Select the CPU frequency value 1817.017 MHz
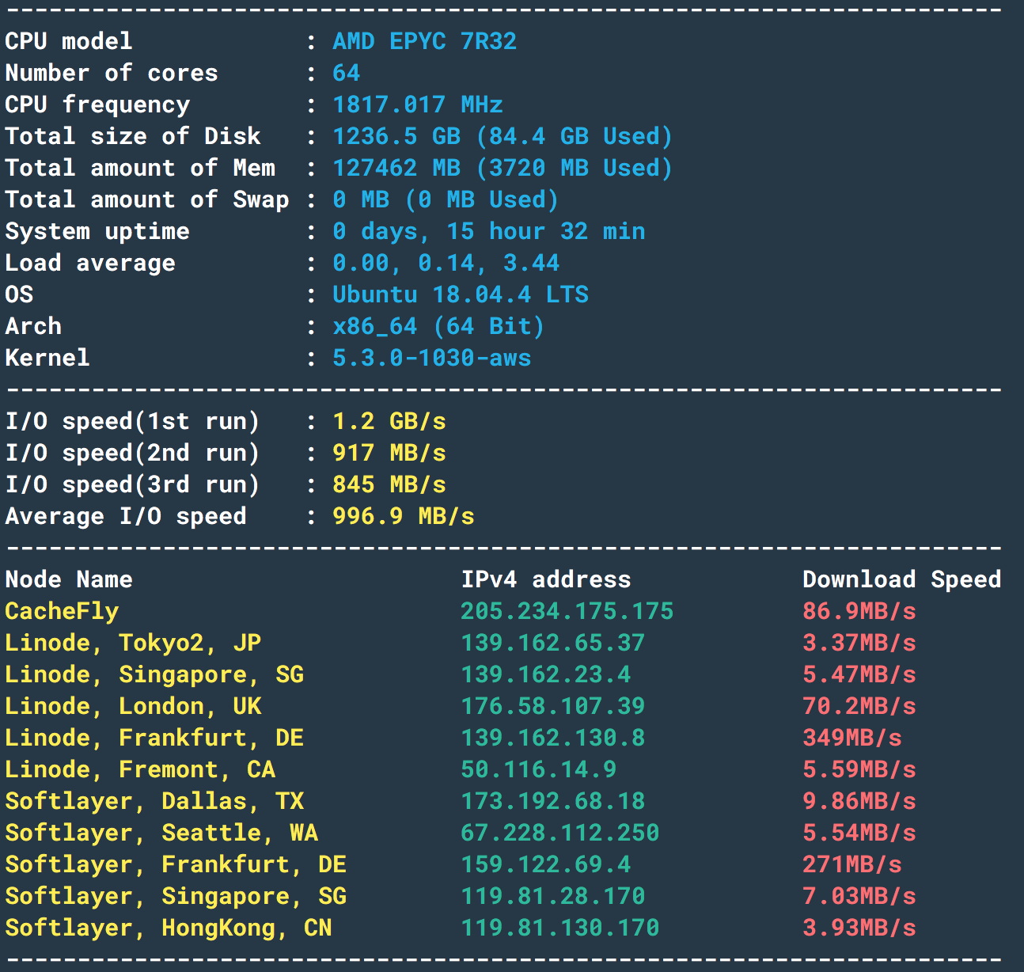Image resolution: width=1024 pixels, height=972 pixels. tap(417, 104)
